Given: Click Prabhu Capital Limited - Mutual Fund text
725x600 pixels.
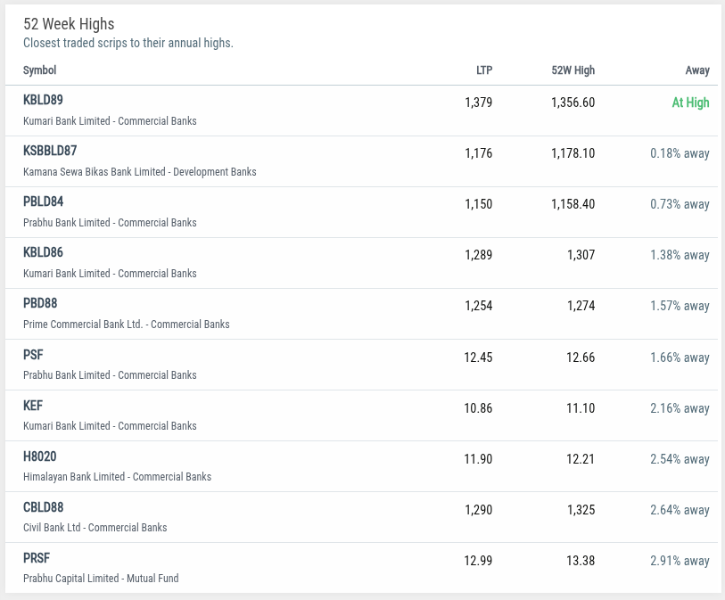Looking at the screenshot, I should coord(101,579).
